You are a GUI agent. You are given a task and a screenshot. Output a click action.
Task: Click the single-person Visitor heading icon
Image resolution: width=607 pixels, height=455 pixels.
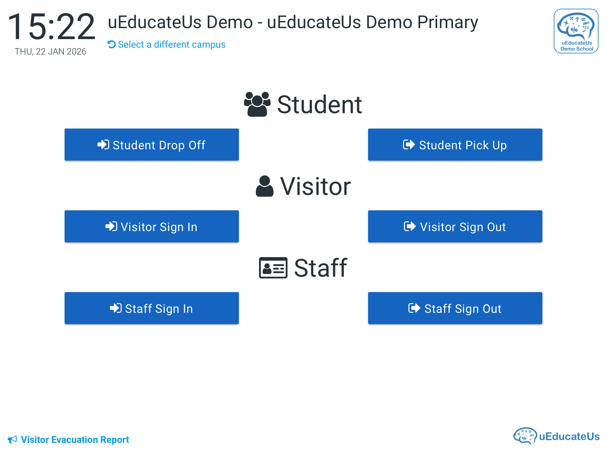click(x=264, y=186)
